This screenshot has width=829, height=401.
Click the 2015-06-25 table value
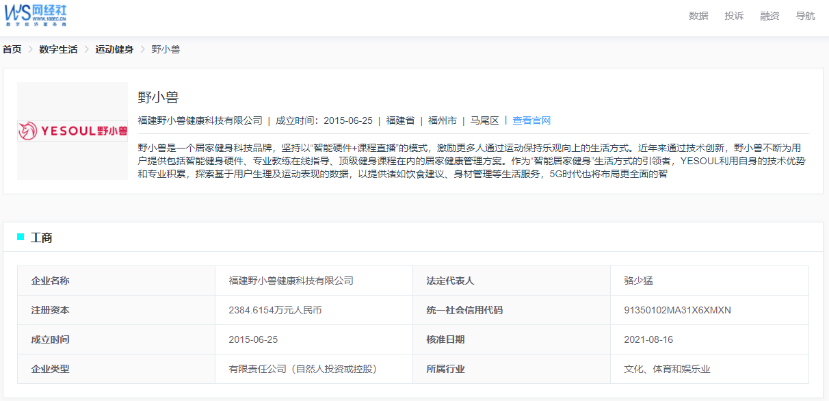click(x=253, y=339)
